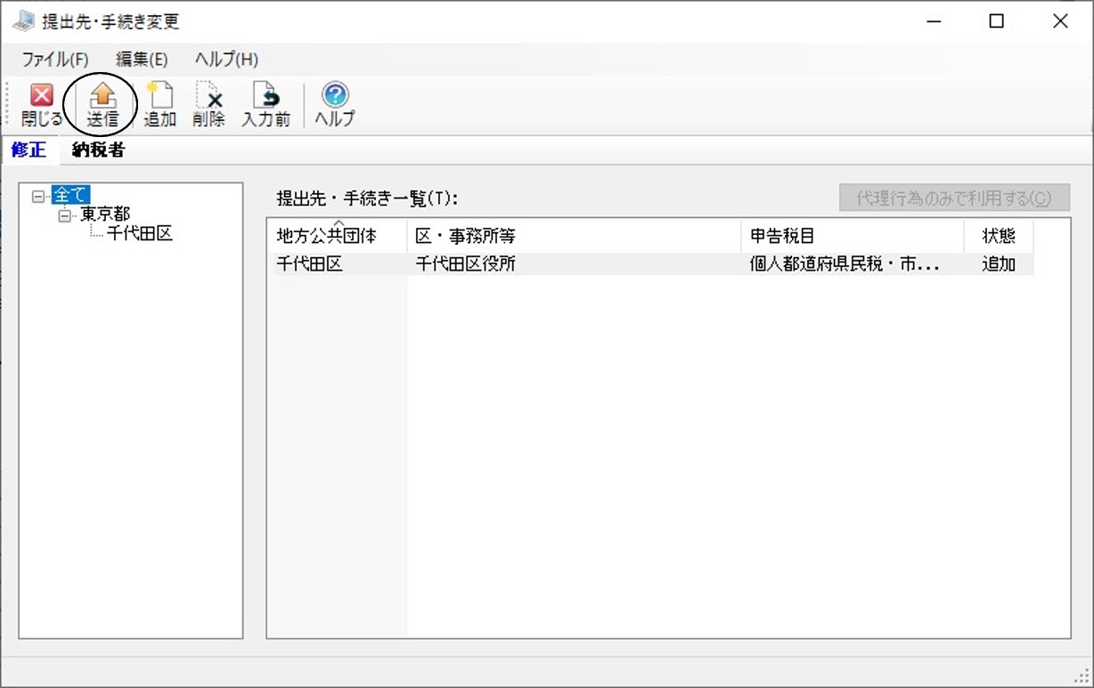Switch to the 修正 tab
Viewport: 1094px width, 688px height.
click(29, 150)
